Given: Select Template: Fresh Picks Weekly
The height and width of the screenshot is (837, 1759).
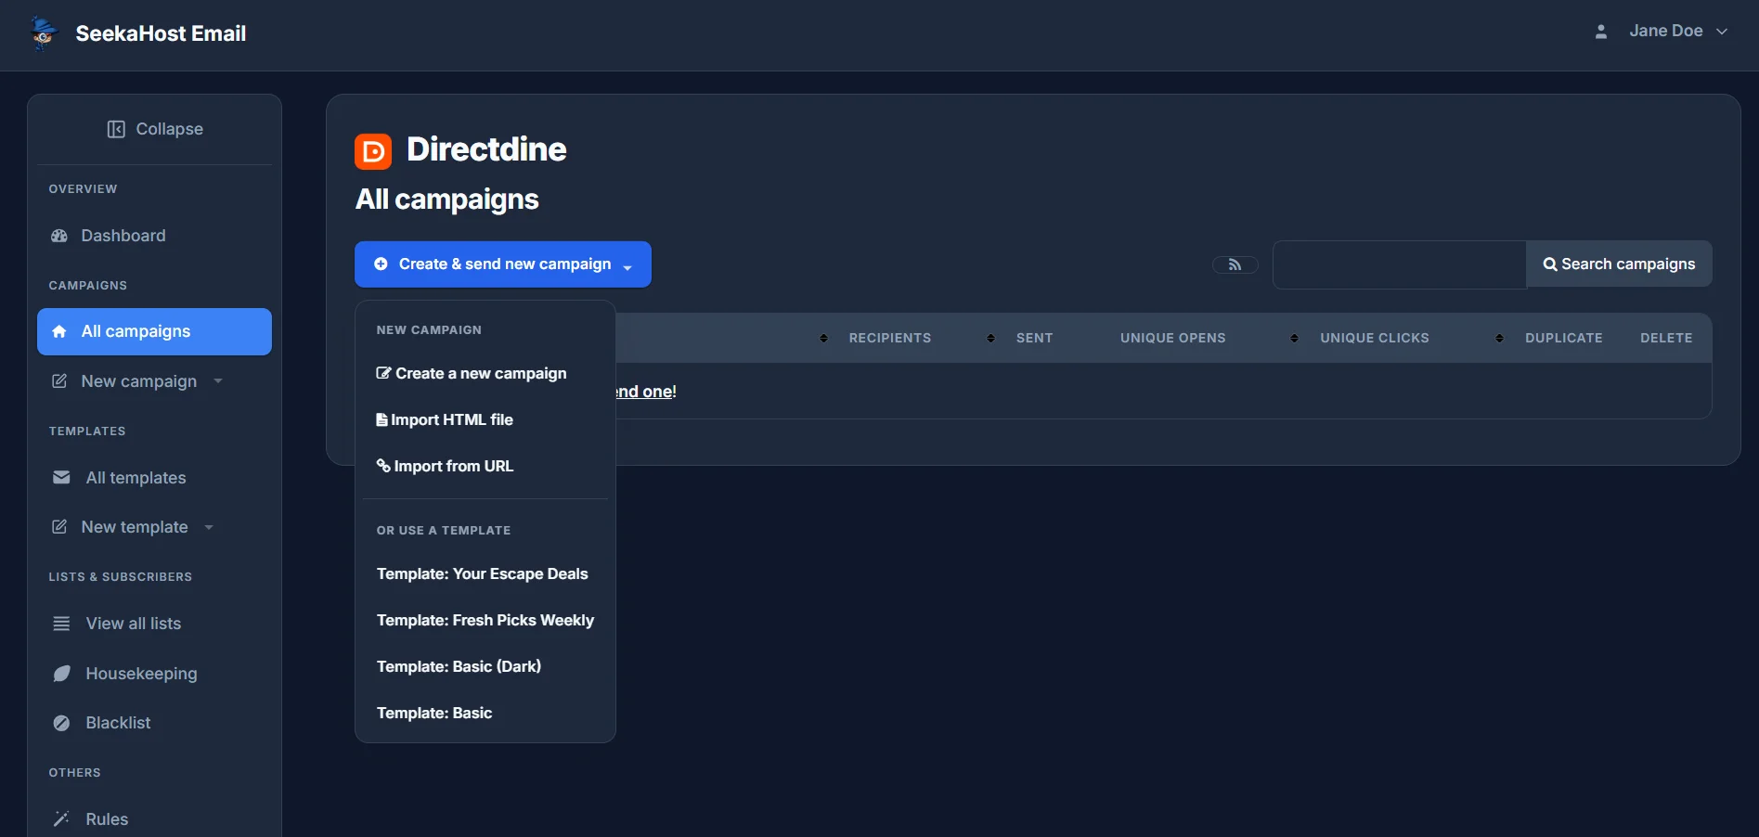Looking at the screenshot, I should click(x=485, y=620).
